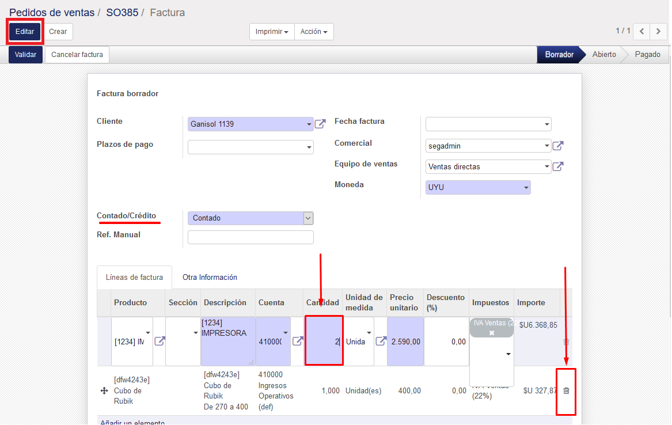Open Fecha factura date dropdown
This screenshot has width=672, height=425.
click(546, 124)
